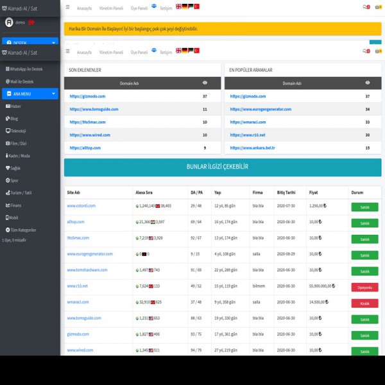Image resolution: width=385 pixels, height=385 pixels.
Task: Click the BUNLAR İLGİZİ ÇEKEBİLİR banner
Action: tap(223, 167)
